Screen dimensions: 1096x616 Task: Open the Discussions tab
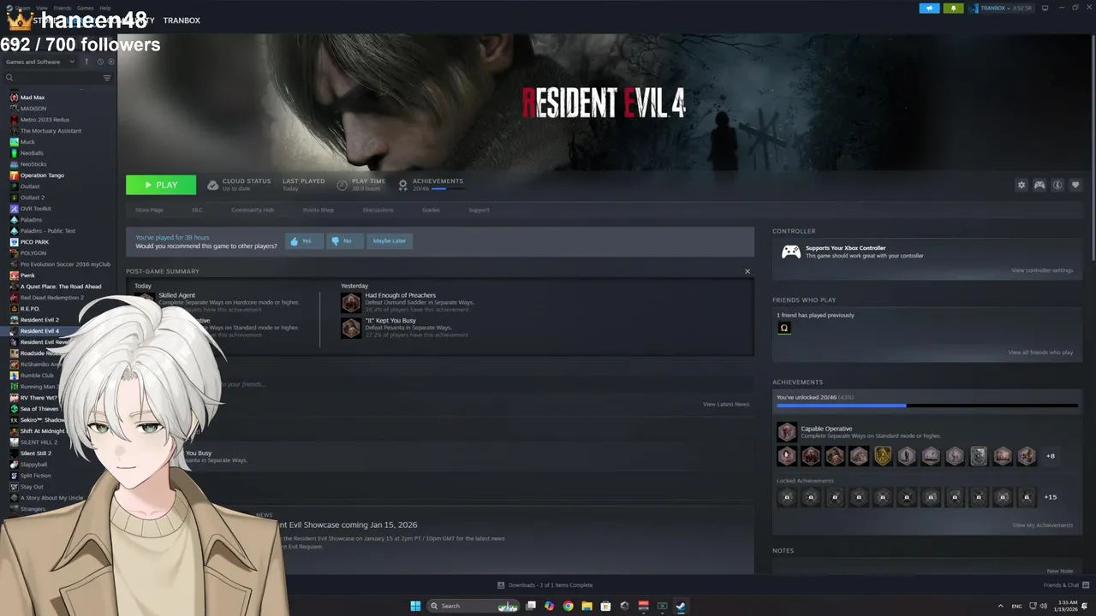click(378, 210)
